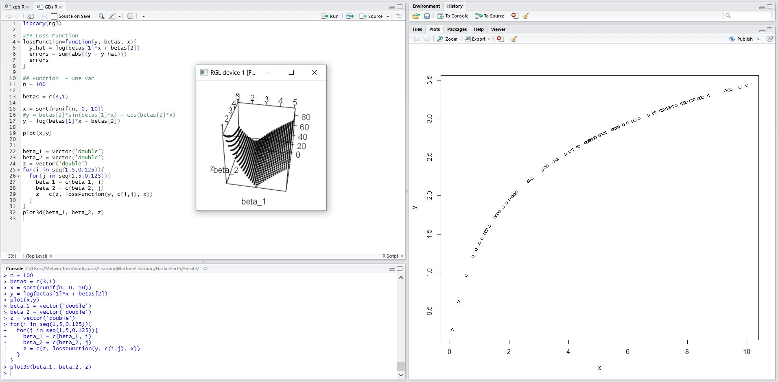Screen dimensions: 778x382
Task: Minimize the source editor pane
Action: coord(392,7)
